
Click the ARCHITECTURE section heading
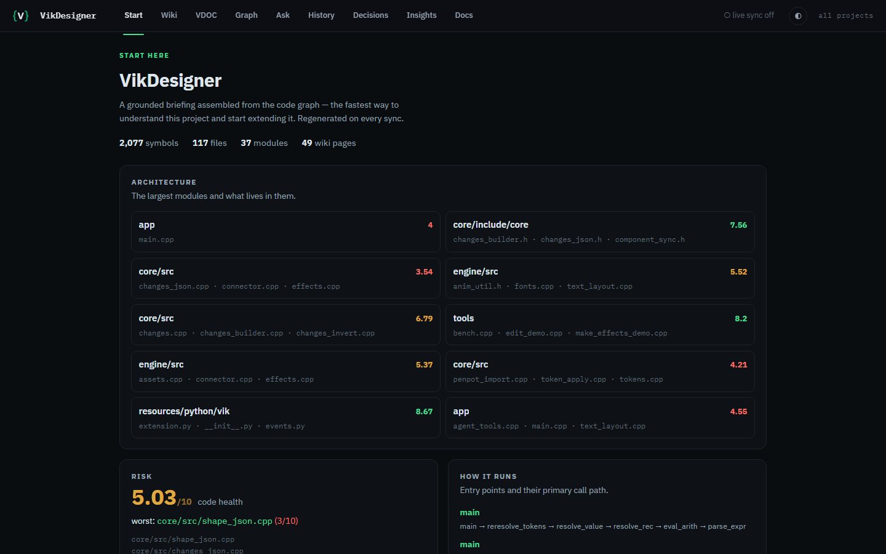(x=164, y=182)
